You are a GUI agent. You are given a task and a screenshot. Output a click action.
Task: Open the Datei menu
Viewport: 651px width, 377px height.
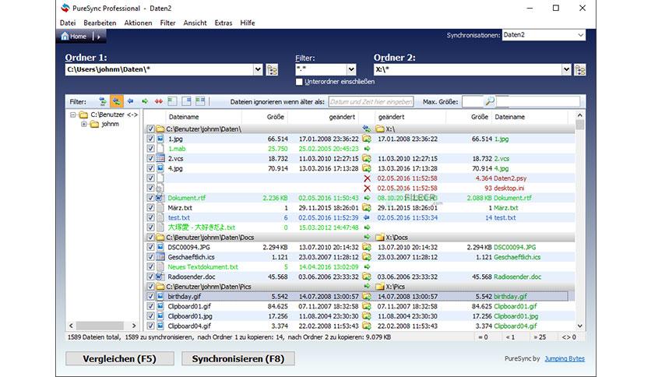click(x=68, y=23)
